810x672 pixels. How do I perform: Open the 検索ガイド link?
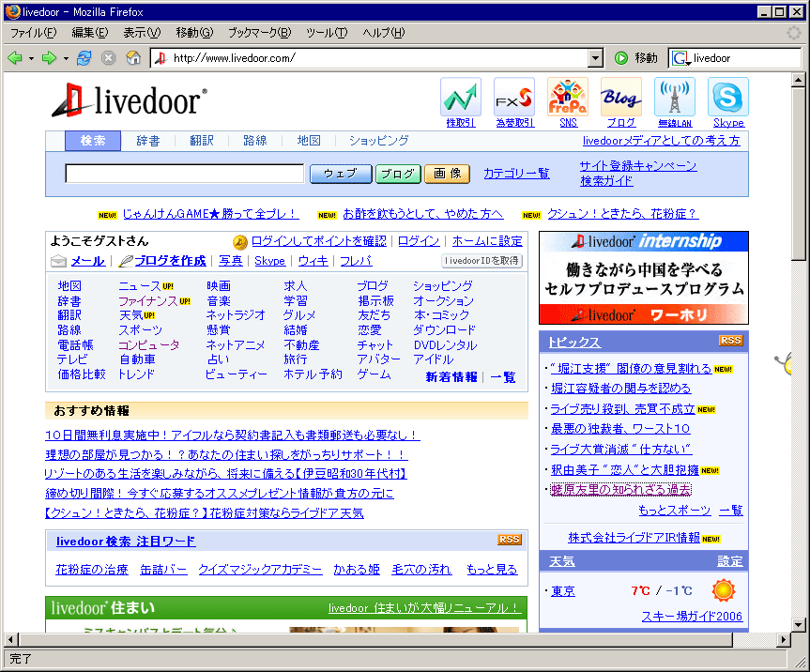click(606, 181)
